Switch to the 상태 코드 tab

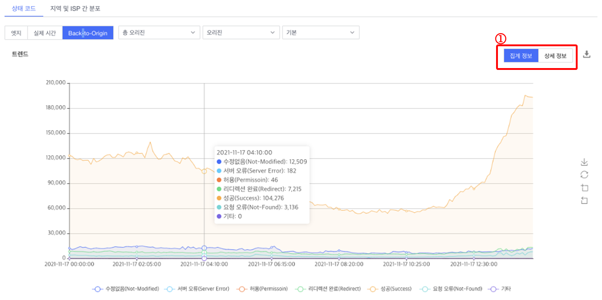point(24,8)
